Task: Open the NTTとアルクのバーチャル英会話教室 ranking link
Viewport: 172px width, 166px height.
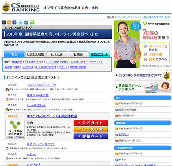Action: point(52,116)
